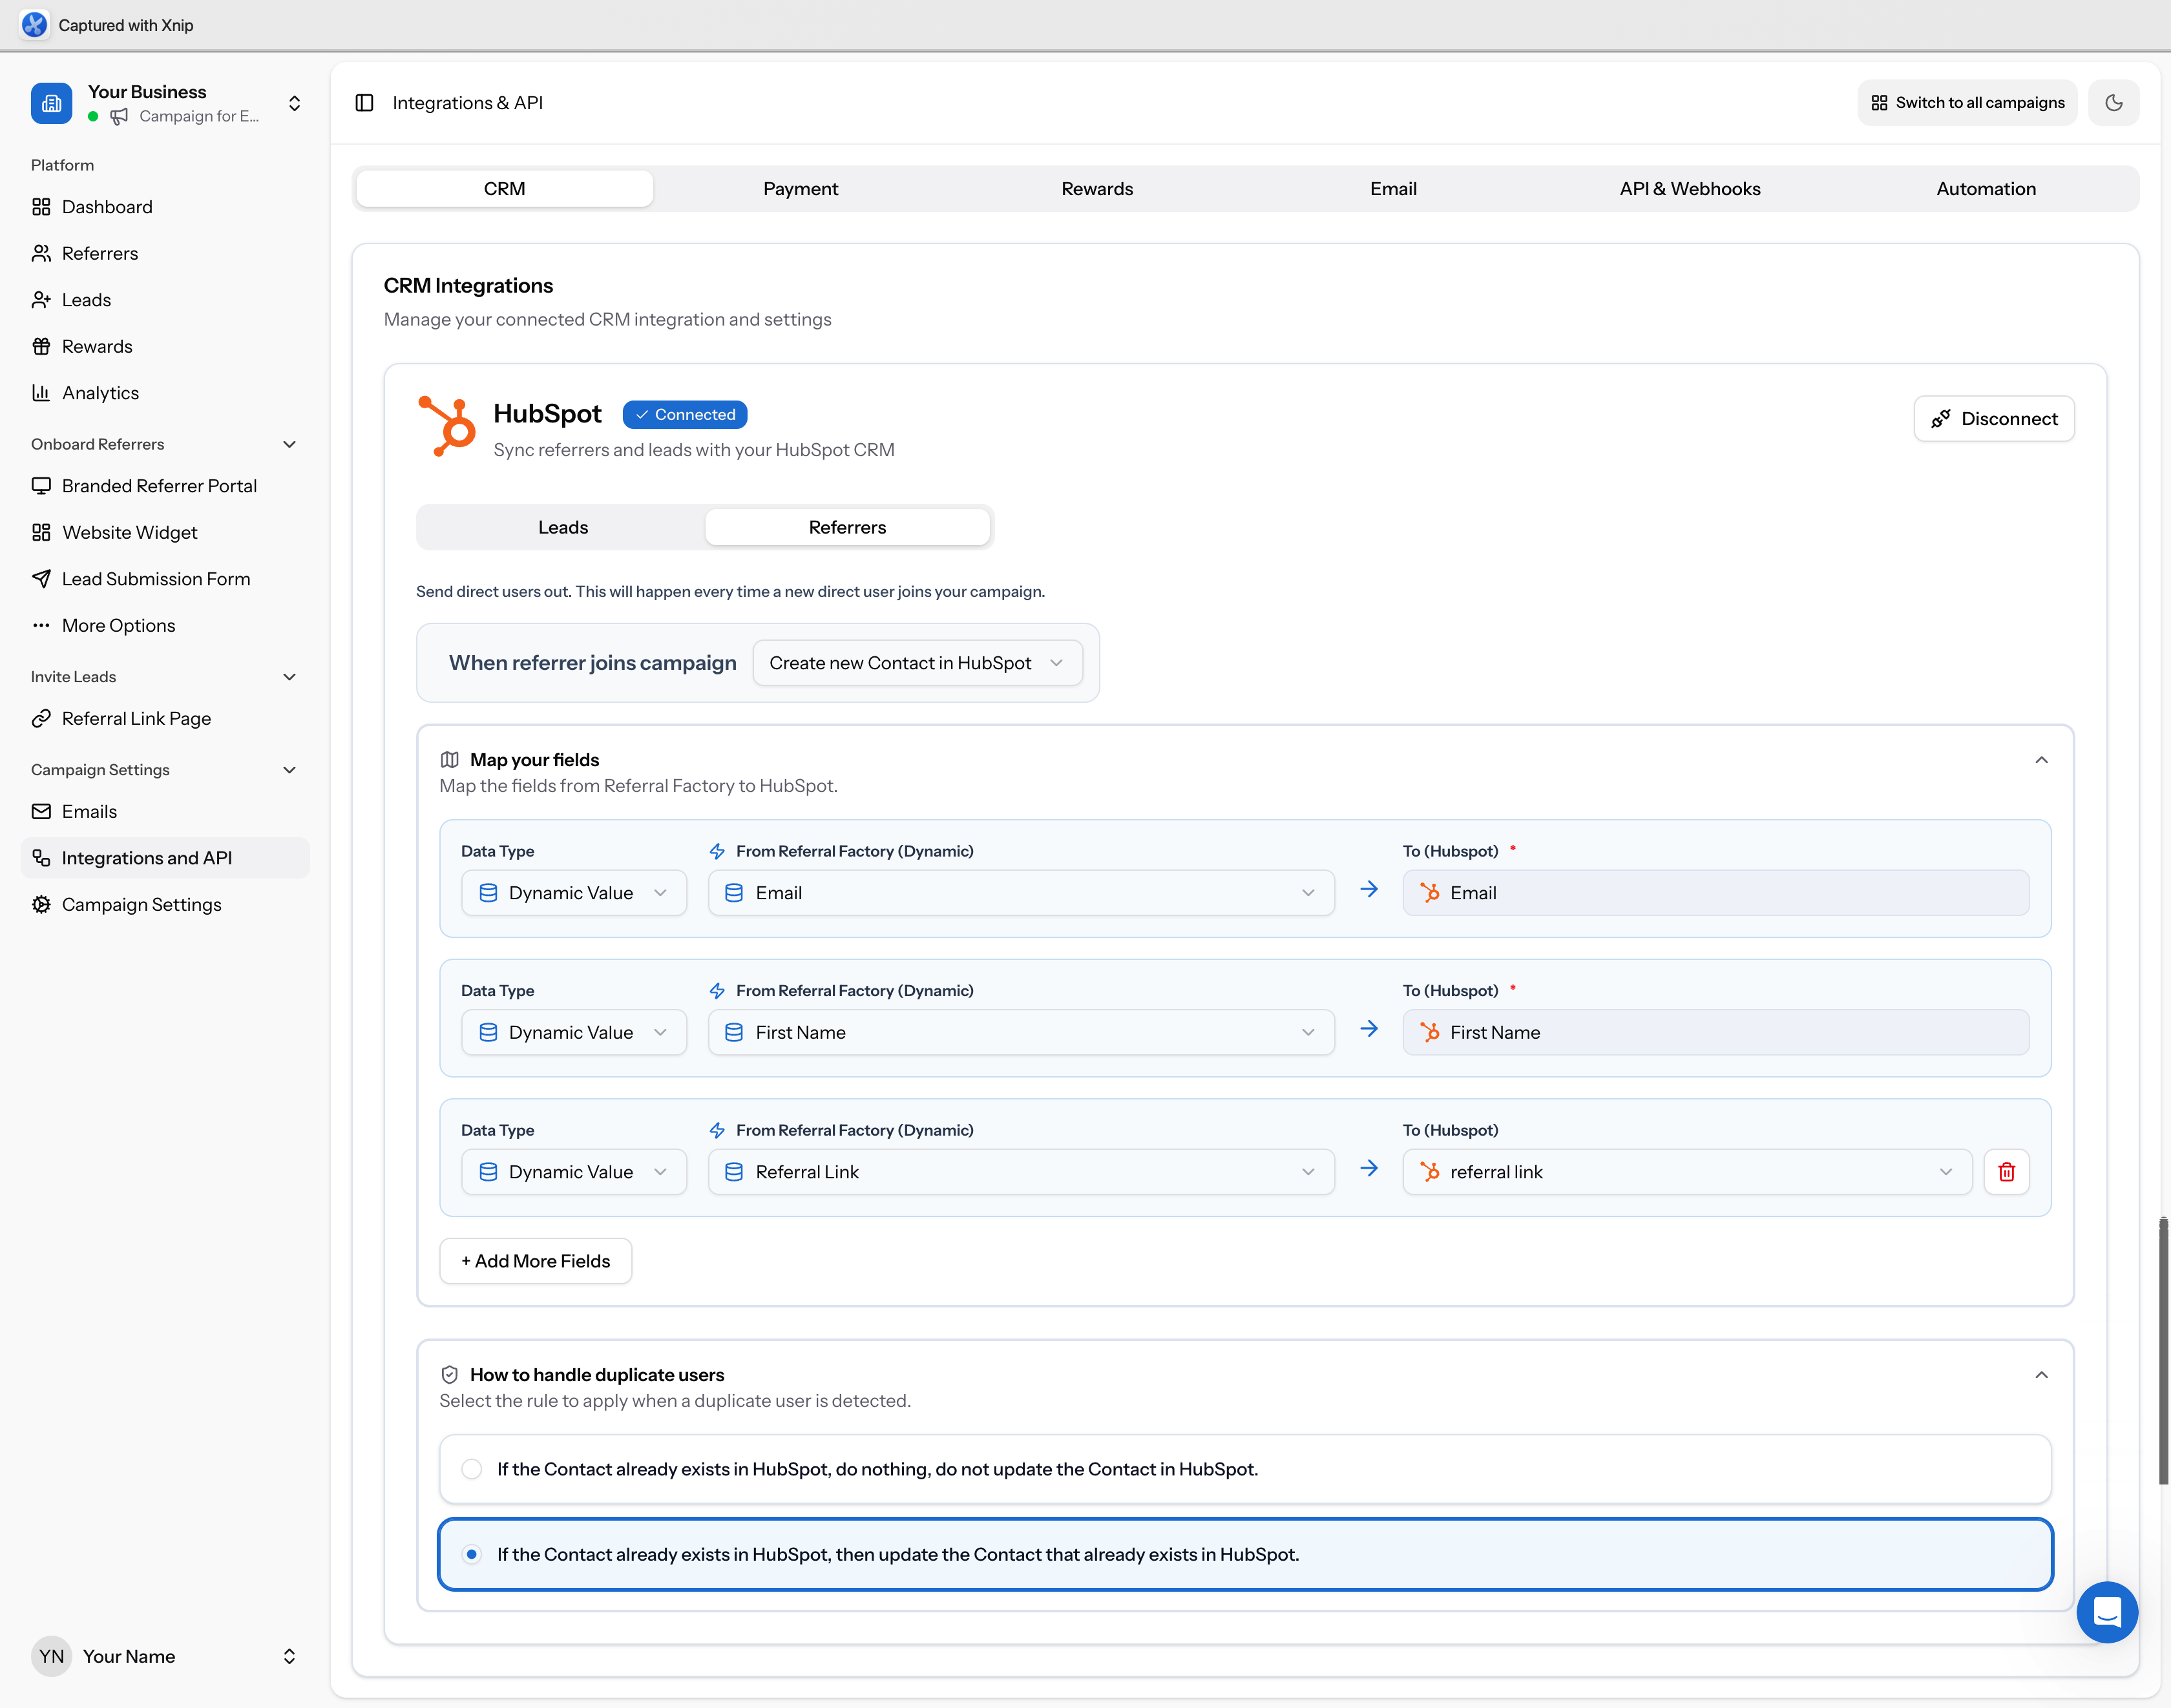
Task: Collapse the Campaign Settings section
Action: point(289,770)
